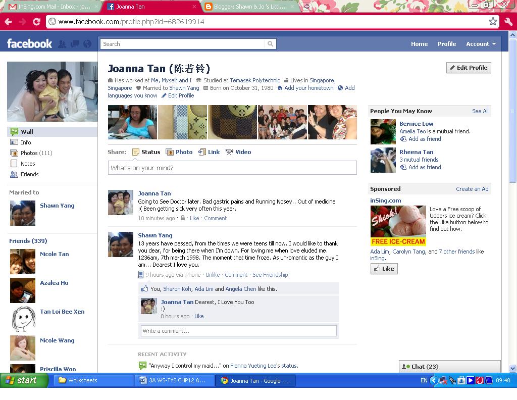Like the inSing.com sponsored ad
The width and height of the screenshot is (517, 400).
click(384, 269)
